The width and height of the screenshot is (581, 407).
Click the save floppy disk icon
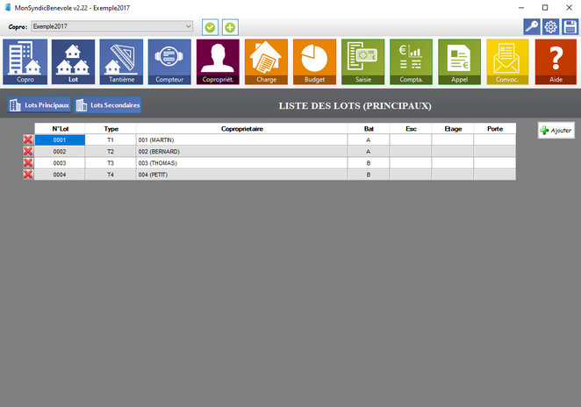[x=570, y=27]
